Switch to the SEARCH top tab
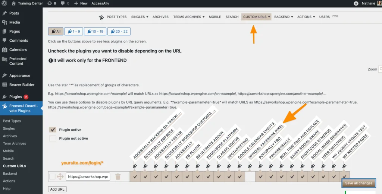This screenshot has height=194, width=382. point(232,17)
